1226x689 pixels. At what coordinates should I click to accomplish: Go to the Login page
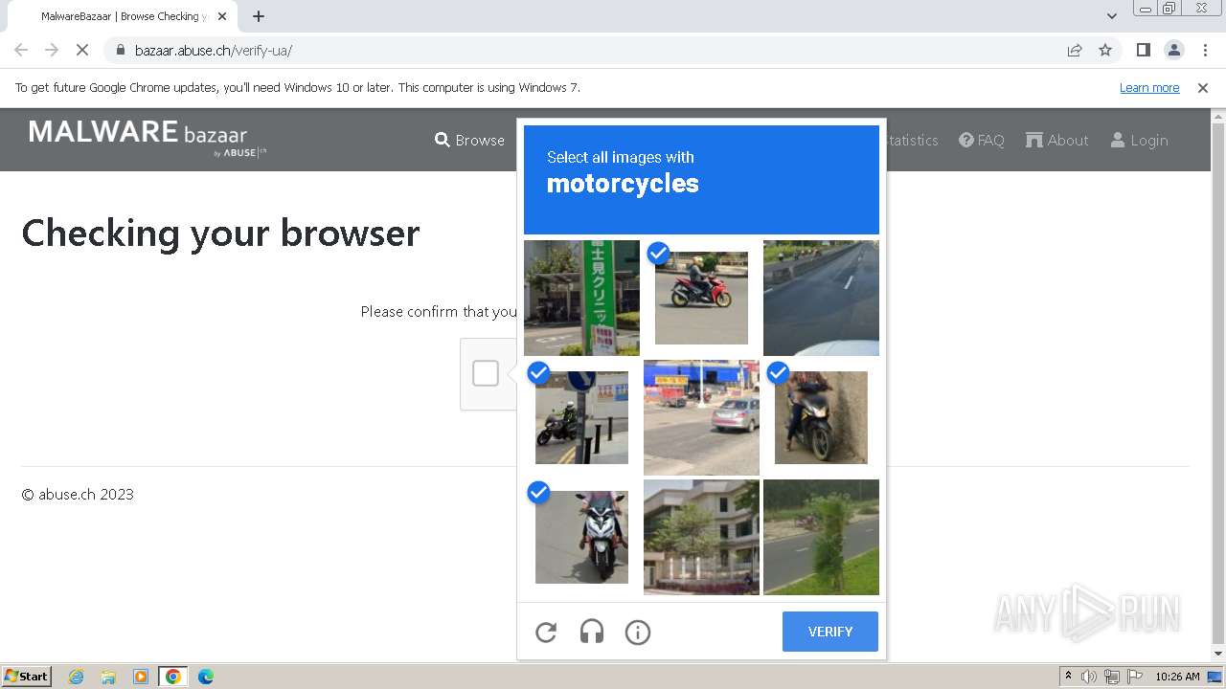click(1139, 140)
